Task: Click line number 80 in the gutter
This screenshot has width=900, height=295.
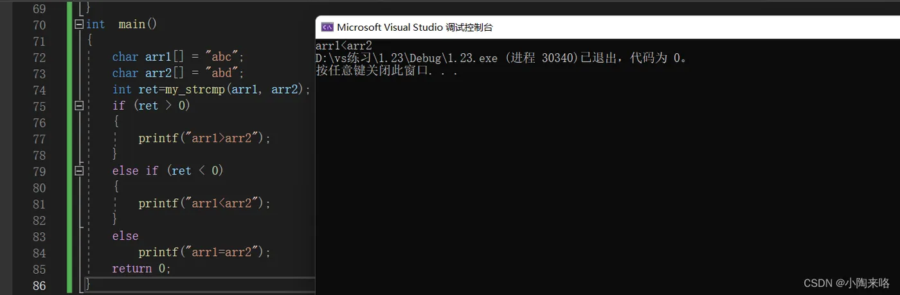Action: tap(39, 187)
